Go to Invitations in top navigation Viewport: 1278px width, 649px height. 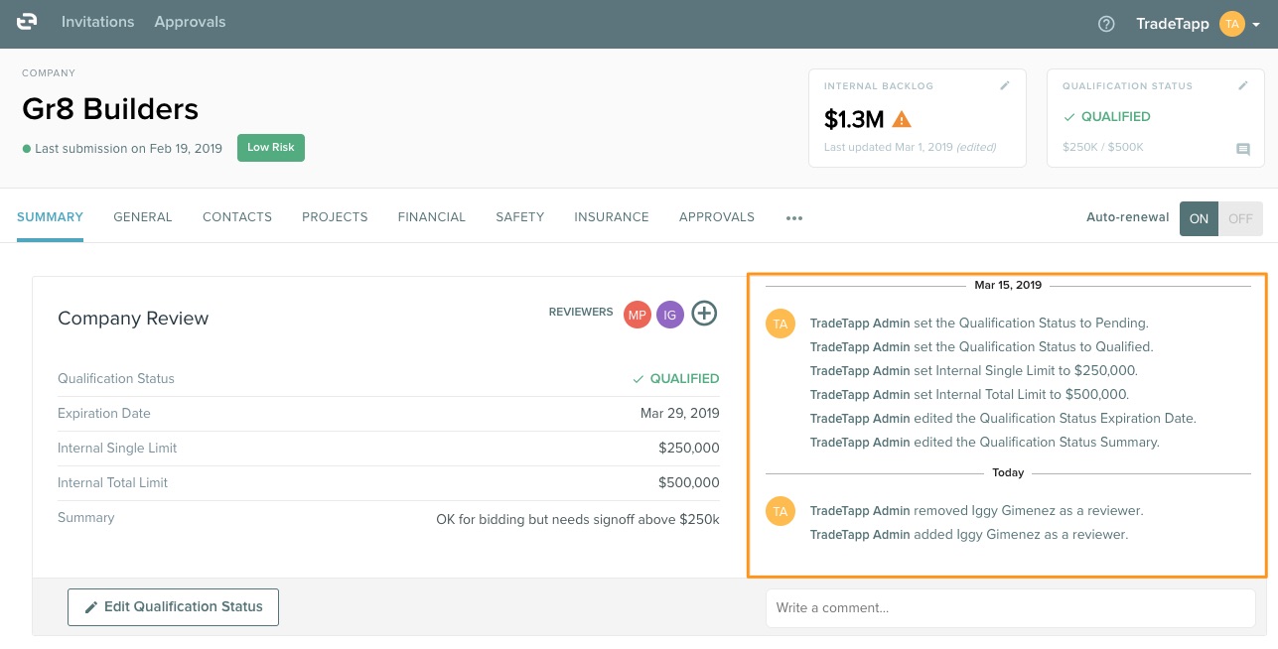[x=97, y=22]
